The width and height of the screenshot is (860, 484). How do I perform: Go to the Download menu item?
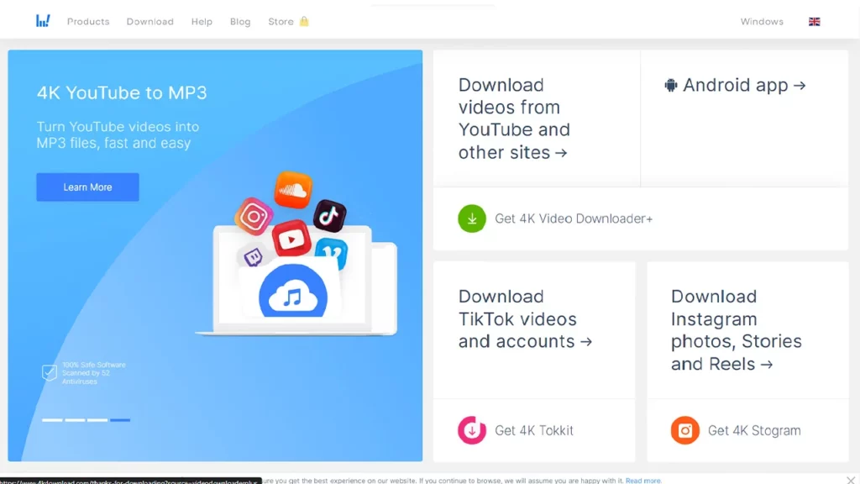click(149, 22)
